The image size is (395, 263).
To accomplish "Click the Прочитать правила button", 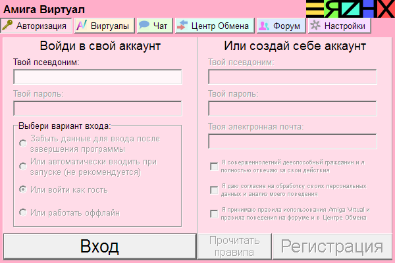I will click(x=234, y=247).
